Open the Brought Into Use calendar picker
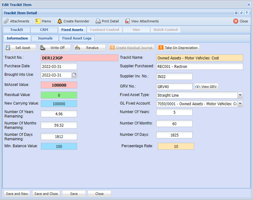This screenshot has width=253, height=200. tap(74, 75)
